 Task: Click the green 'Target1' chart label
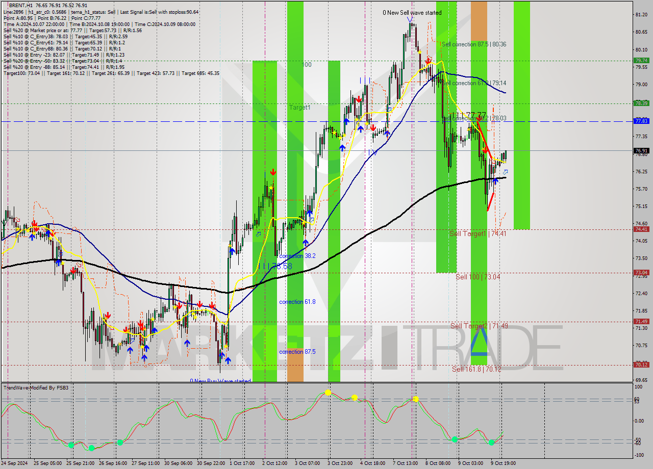(299, 108)
